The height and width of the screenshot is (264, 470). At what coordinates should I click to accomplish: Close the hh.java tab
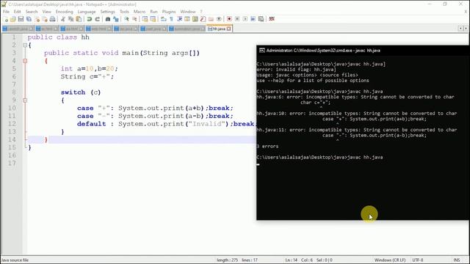229,29
